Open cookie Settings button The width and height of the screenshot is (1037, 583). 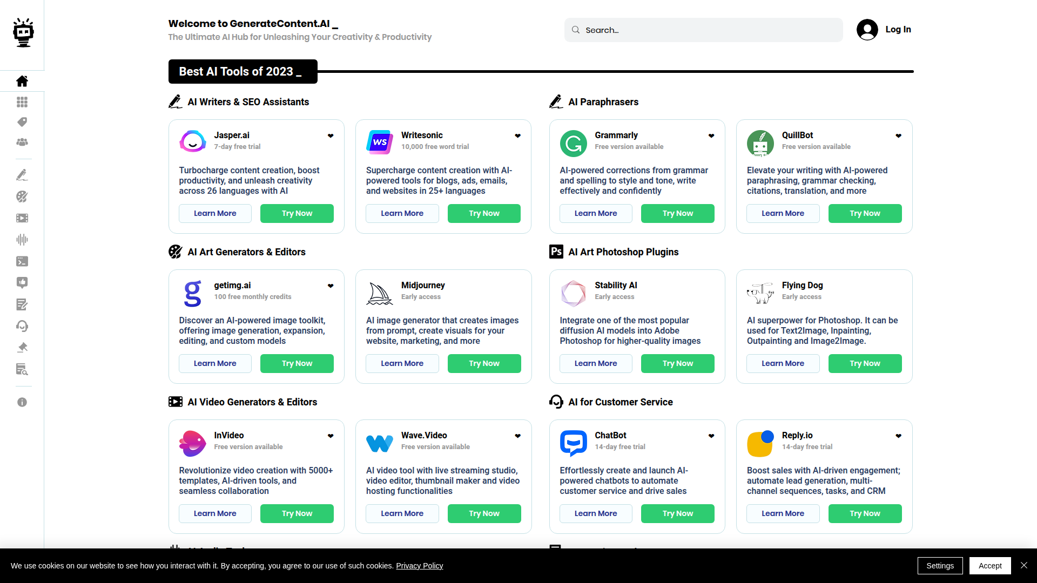tap(940, 566)
